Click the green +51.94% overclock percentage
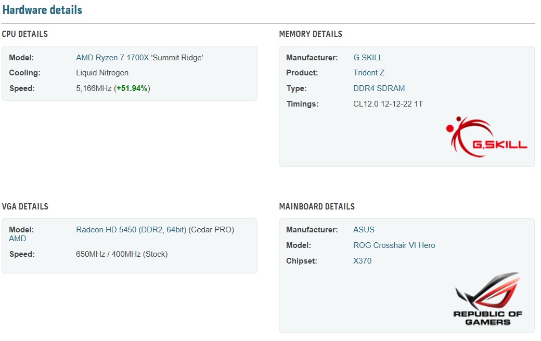The height and width of the screenshot is (341, 541). (x=132, y=88)
